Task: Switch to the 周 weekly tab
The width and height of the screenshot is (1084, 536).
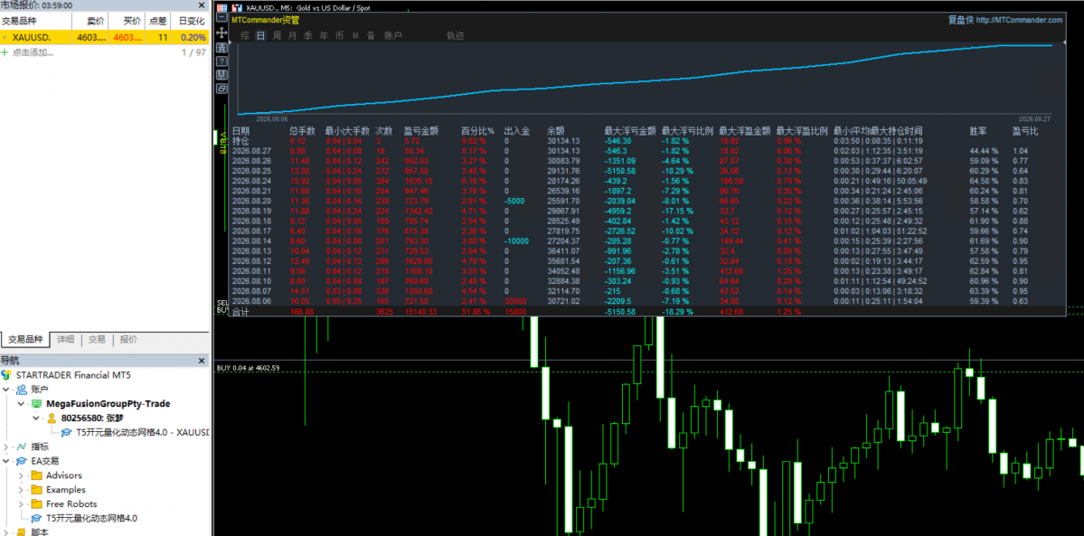Action: 277,35
